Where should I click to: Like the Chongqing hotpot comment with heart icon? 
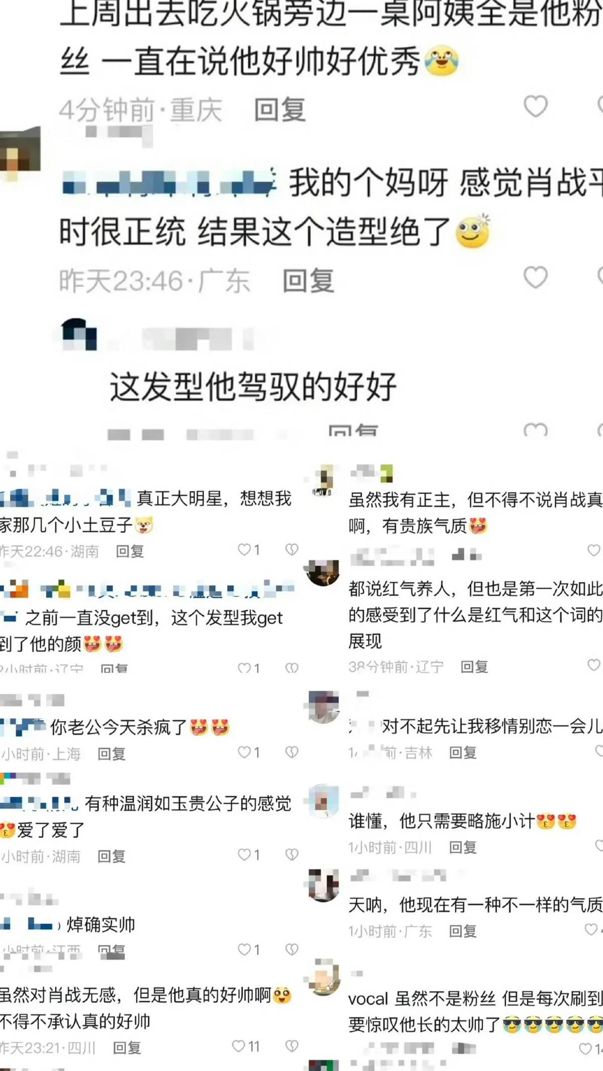pyautogui.click(x=536, y=106)
